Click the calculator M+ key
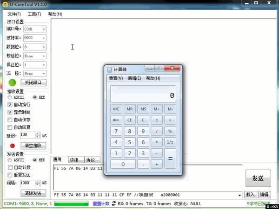279x209 pixels. coord(157,109)
